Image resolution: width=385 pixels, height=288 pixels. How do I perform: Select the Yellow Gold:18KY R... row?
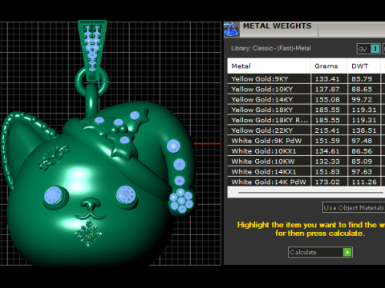coord(306,120)
